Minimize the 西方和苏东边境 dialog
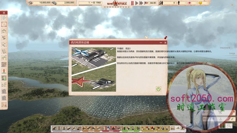This screenshot has width=237, height=133. pyautogui.click(x=161, y=43)
